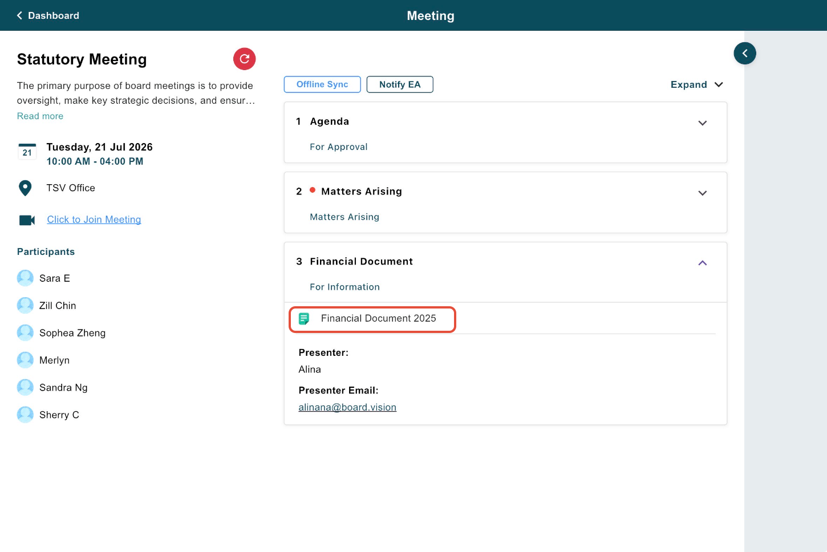Expand the Matters Arising chevron

point(703,193)
